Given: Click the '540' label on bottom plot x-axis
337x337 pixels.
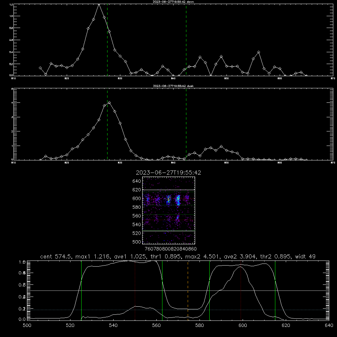Looking at the screenshot, I should click(x=113, y=326).
